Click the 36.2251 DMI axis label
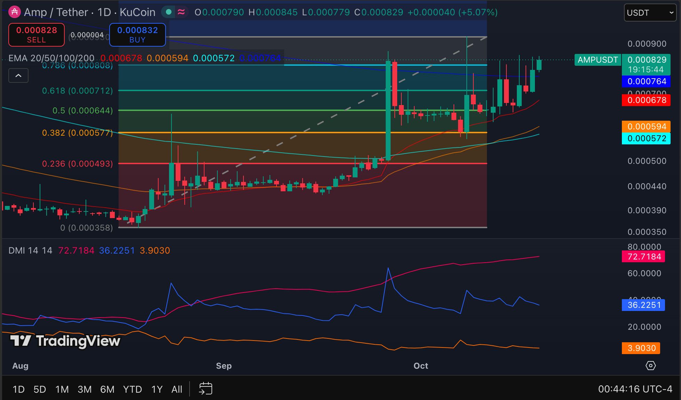 [x=644, y=305]
